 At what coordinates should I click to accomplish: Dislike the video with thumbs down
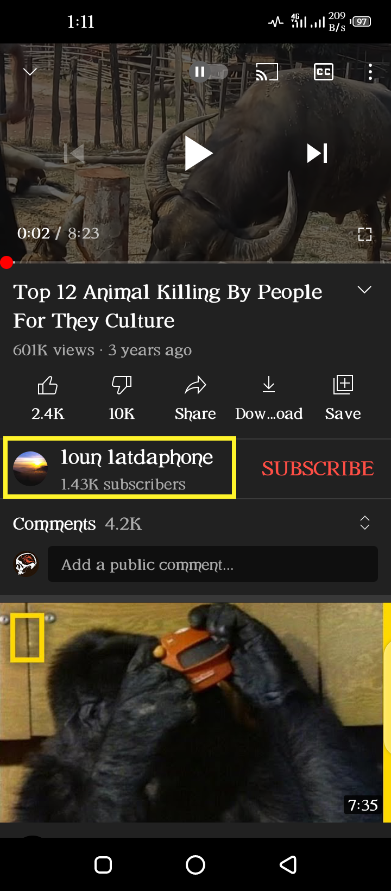coord(122,398)
